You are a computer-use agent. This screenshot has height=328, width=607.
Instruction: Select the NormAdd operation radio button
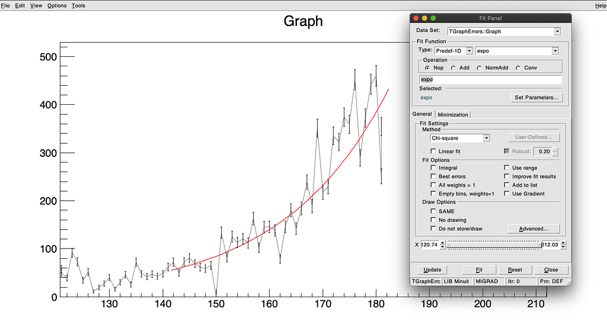pyautogui.click(x=479, y=67)
